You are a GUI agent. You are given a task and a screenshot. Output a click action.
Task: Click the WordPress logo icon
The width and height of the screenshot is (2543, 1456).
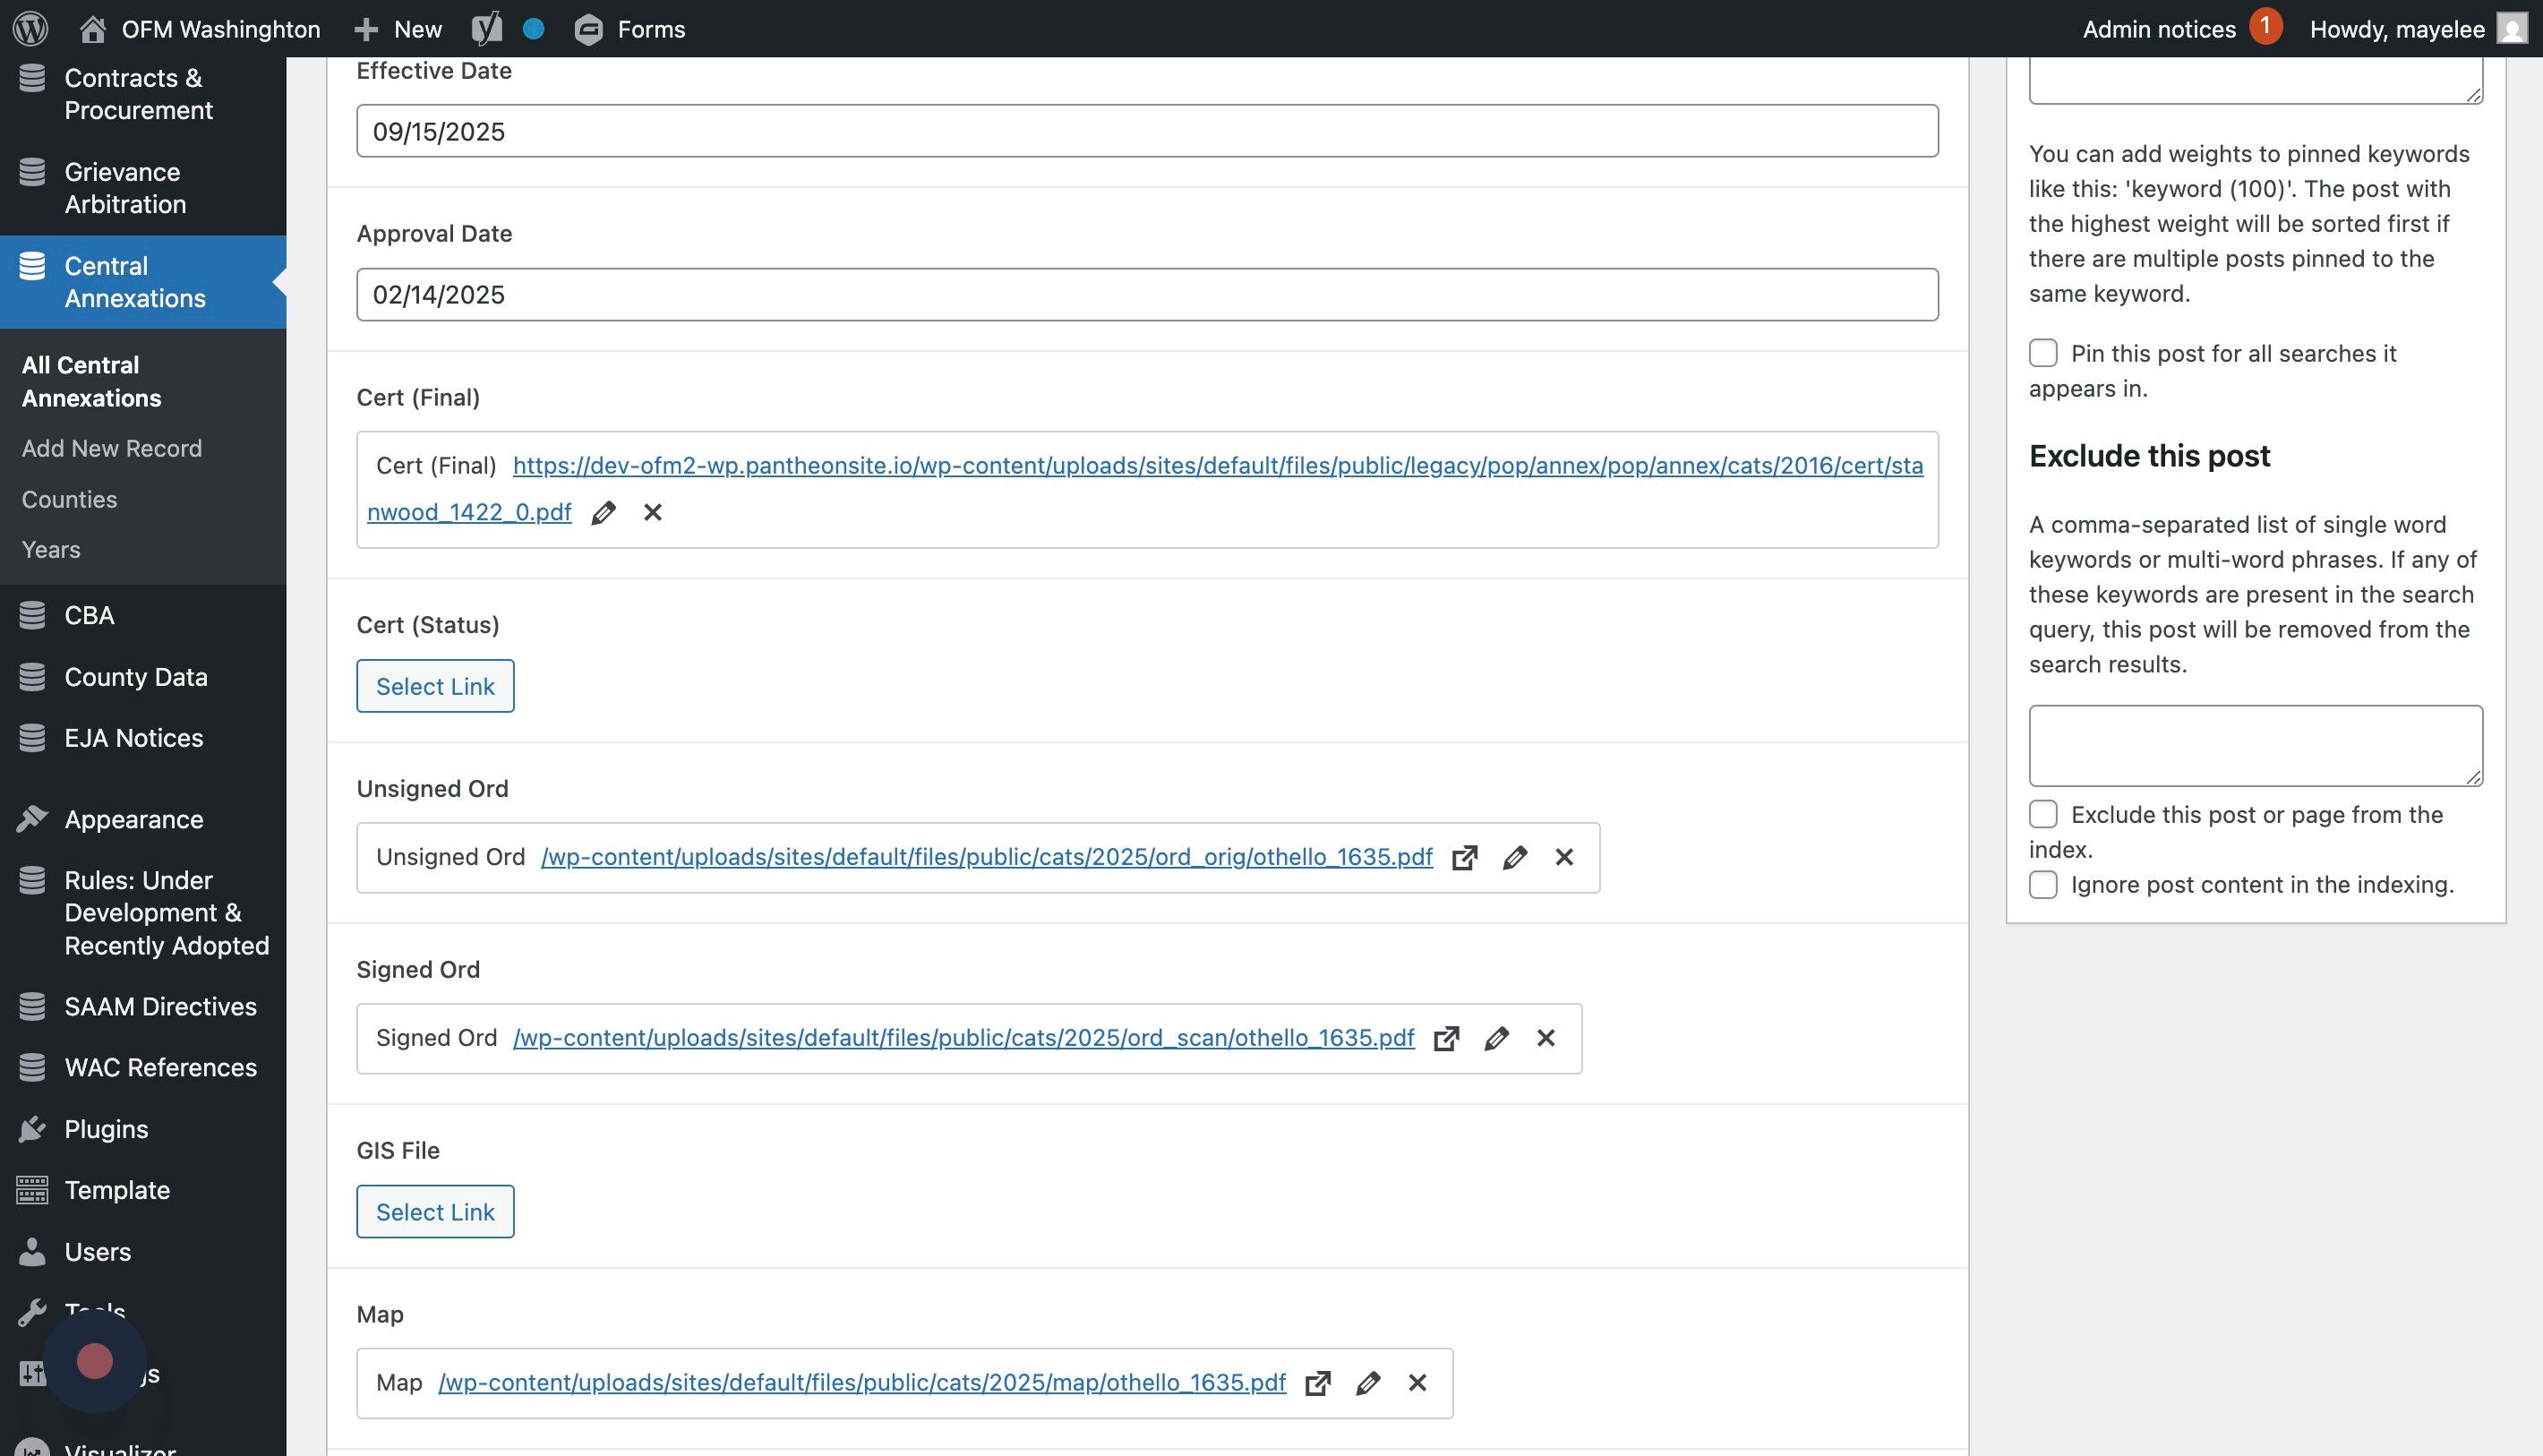[x=30, y=28]
